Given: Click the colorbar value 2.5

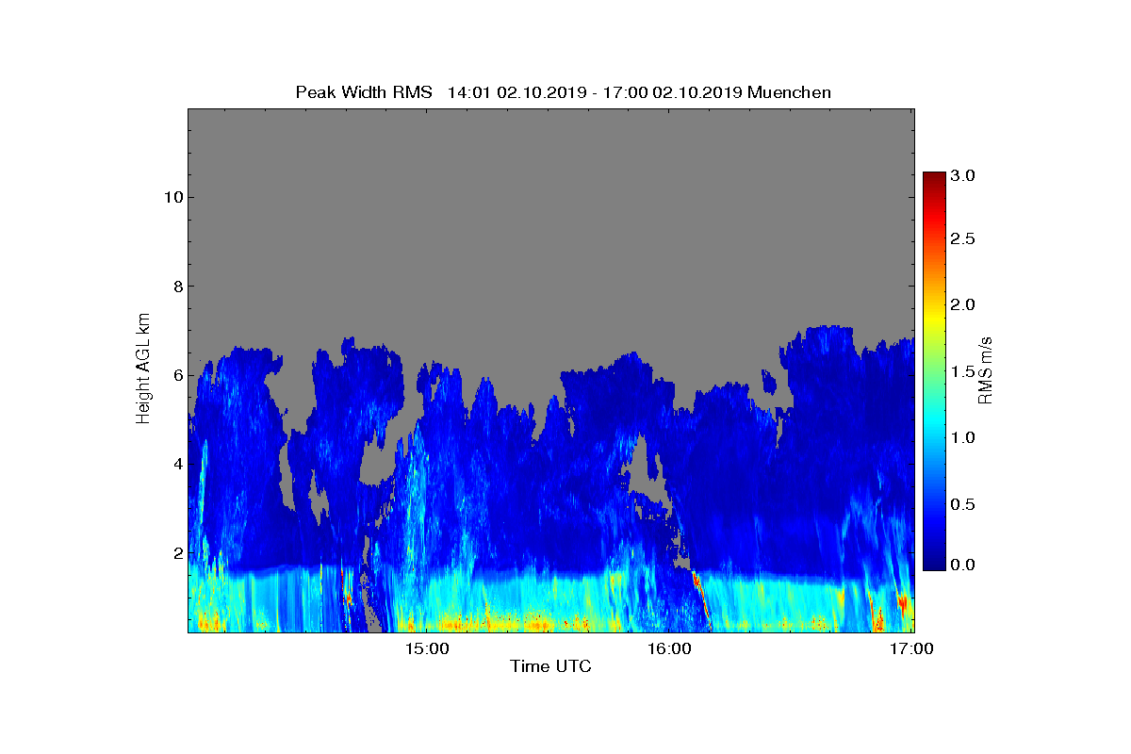Looking at the screenshot, I should pos(963,239).
